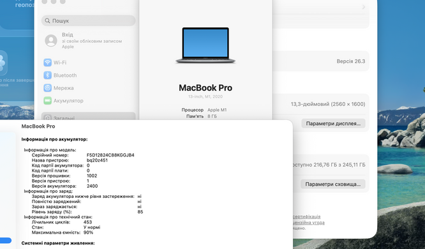Open the Мережа network label
Image resolution: width=425 pixels, height=249 pixels.
pyautogui.click(x=63, y=88)
